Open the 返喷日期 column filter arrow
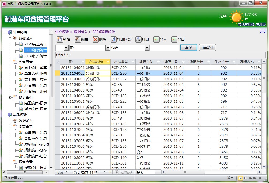The image size is (269, 183). coord(183,62)
